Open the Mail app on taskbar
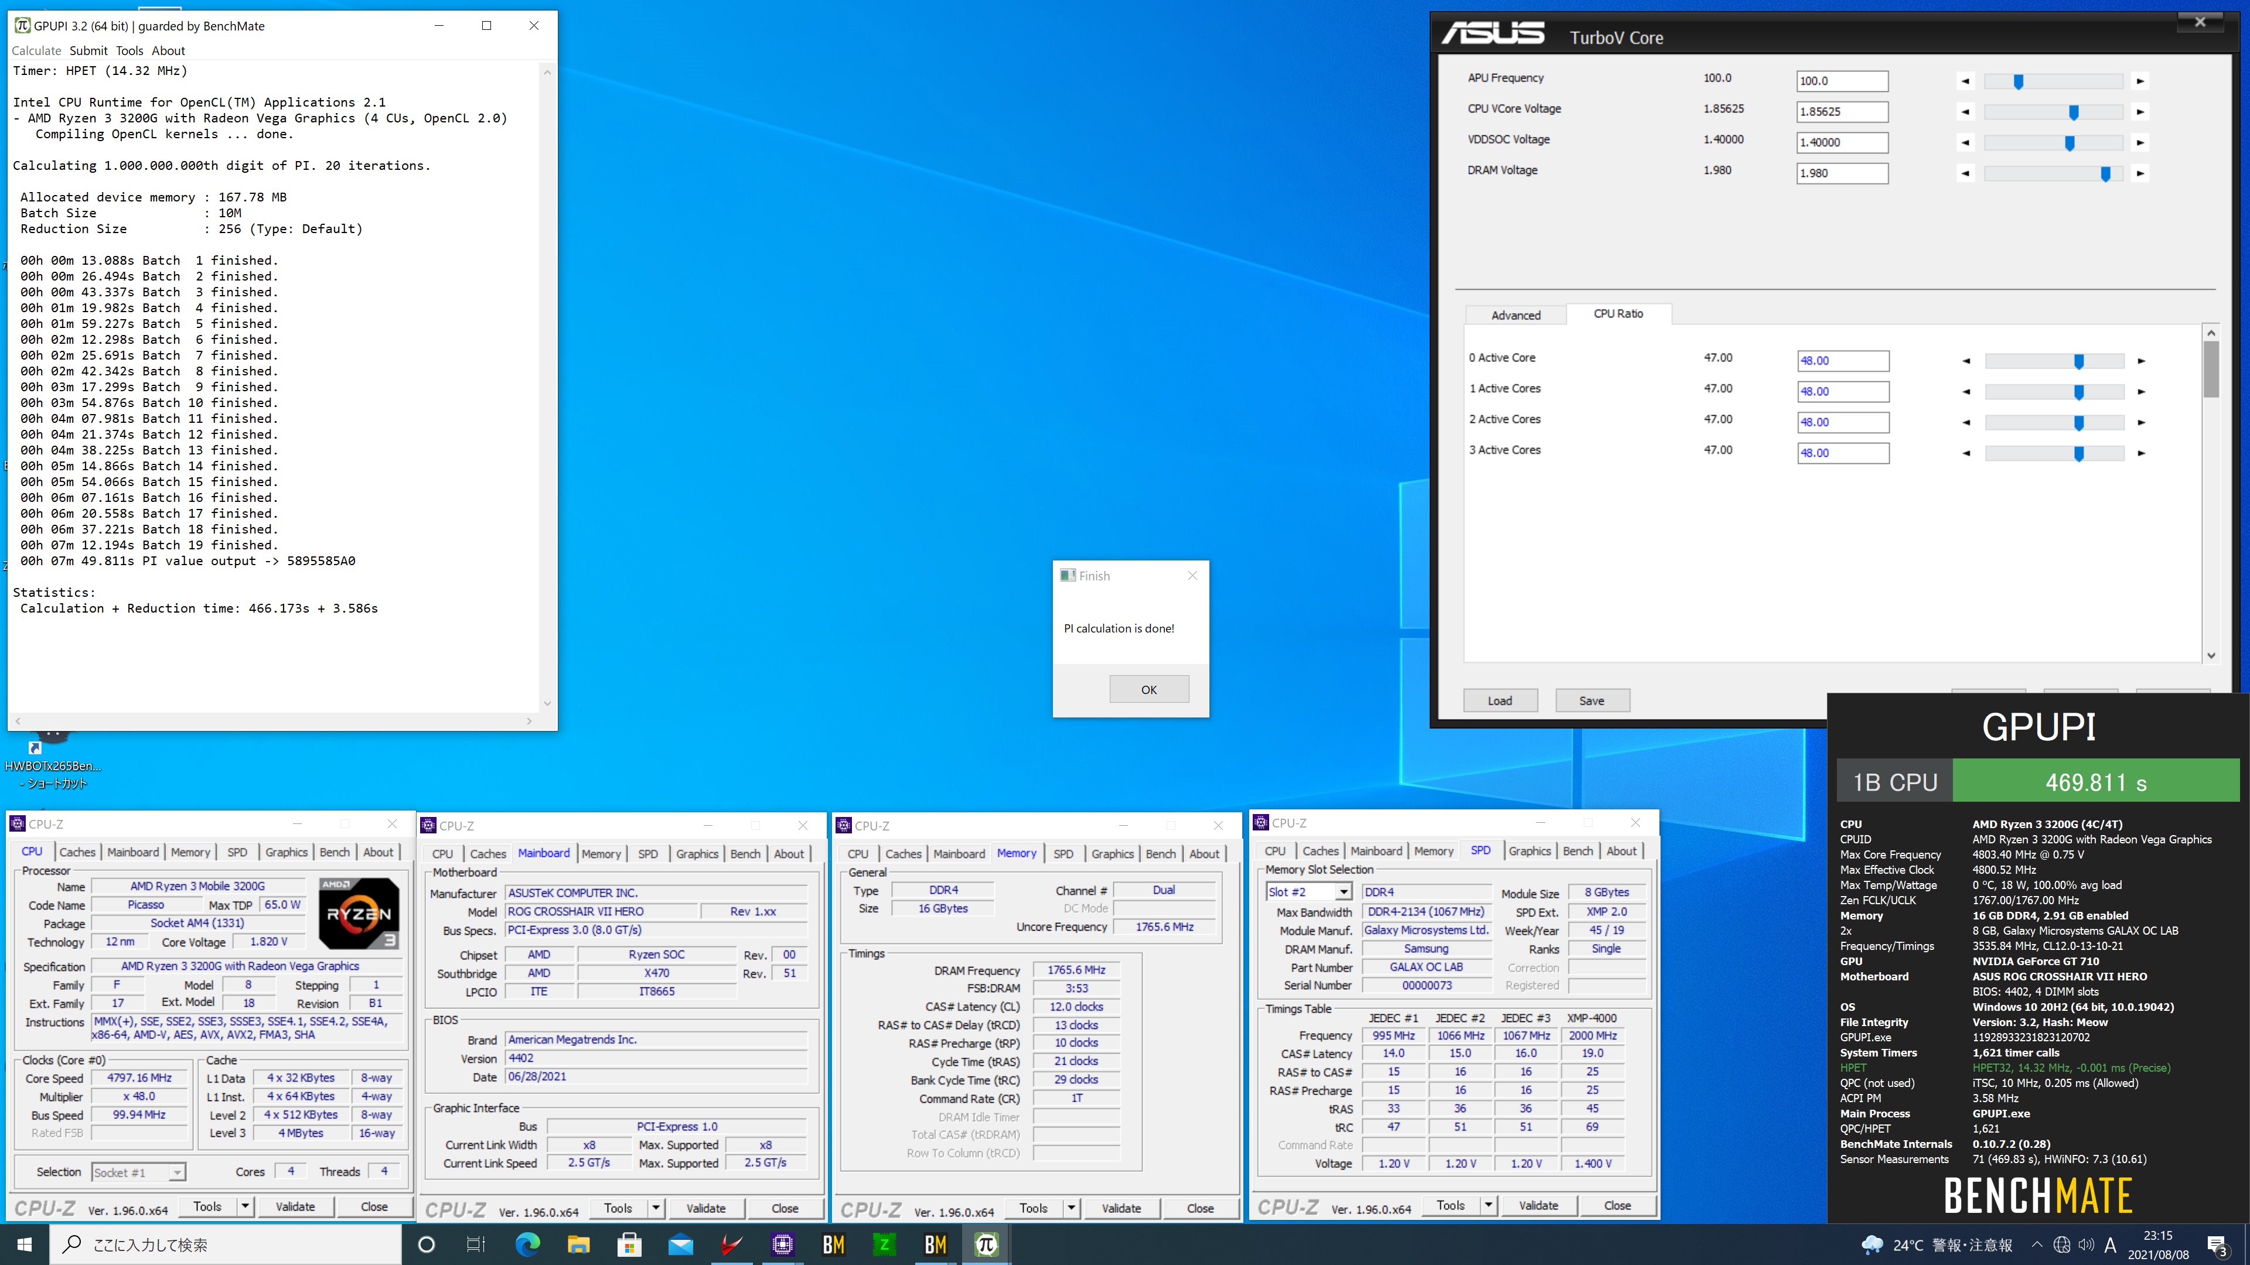Viewport: 2250px width, 1265px height. [680, 1244]
